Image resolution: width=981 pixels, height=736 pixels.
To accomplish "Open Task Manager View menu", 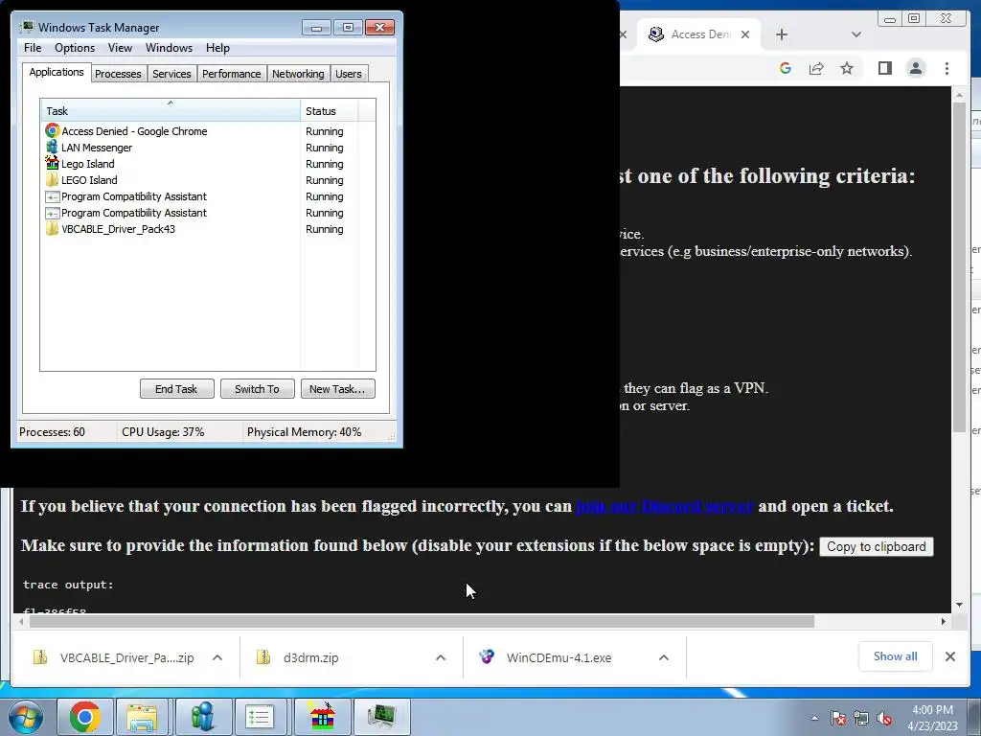I will 120,48.
